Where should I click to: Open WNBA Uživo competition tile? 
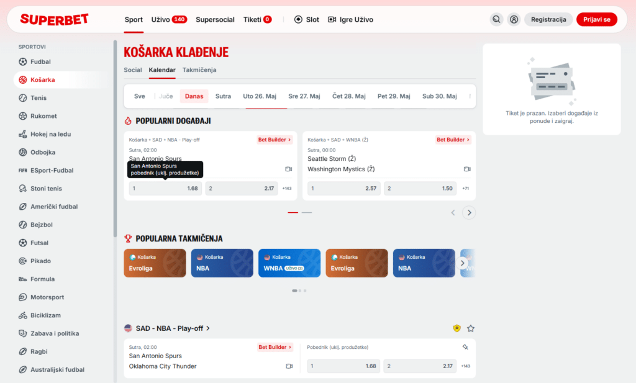(289, 263)
